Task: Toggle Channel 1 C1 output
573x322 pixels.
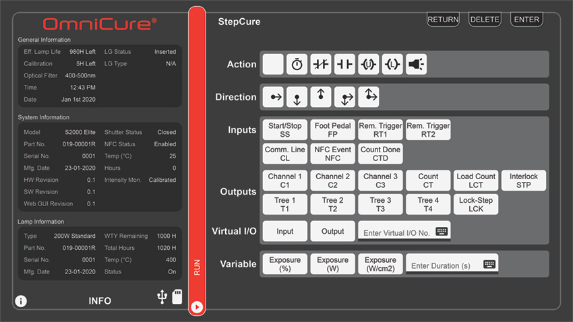Action: (284, 181)
